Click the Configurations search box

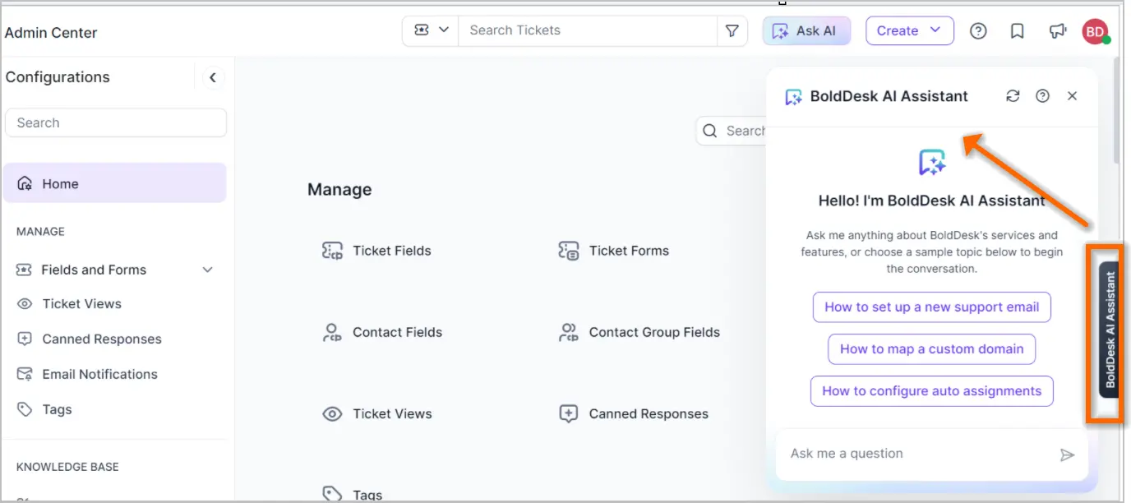point(116,122)
